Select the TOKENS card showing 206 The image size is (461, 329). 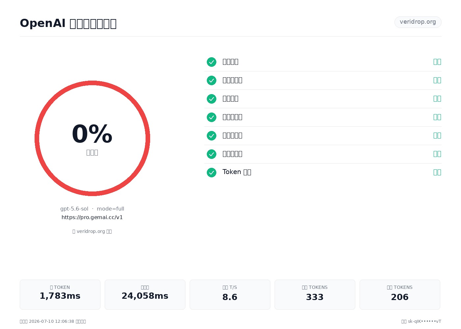click(x=400, y=294)
